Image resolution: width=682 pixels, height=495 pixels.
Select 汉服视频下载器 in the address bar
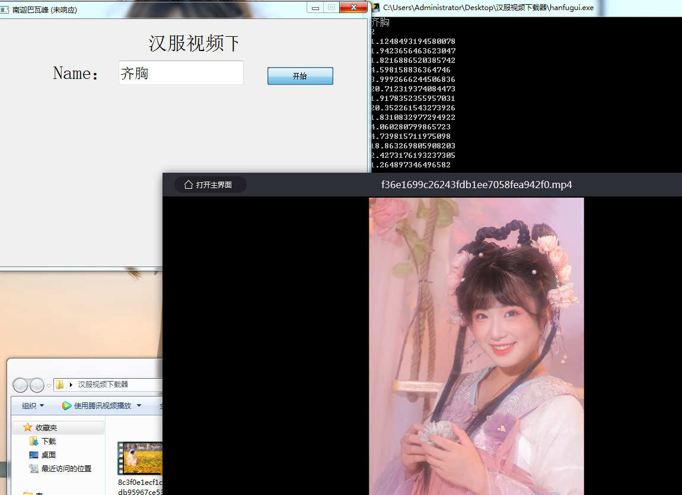[103, 385]
